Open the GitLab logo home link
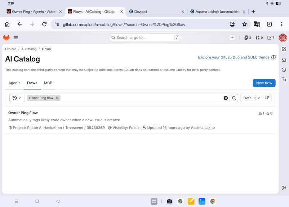 pos(6,38)
